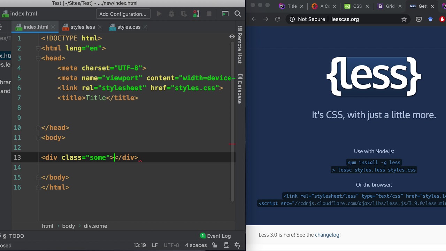
Task: Select div.some in the breadcrumb bar
Action: tap(95, 226)
